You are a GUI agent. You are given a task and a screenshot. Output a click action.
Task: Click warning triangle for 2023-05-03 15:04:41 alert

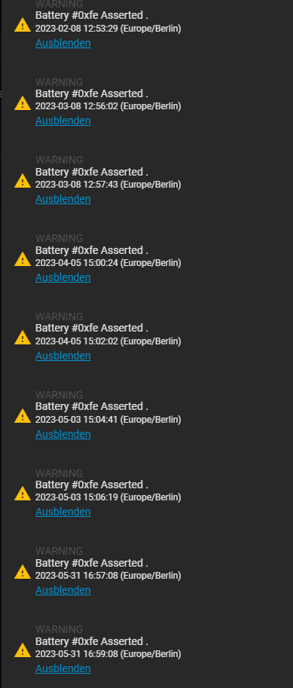23,415
